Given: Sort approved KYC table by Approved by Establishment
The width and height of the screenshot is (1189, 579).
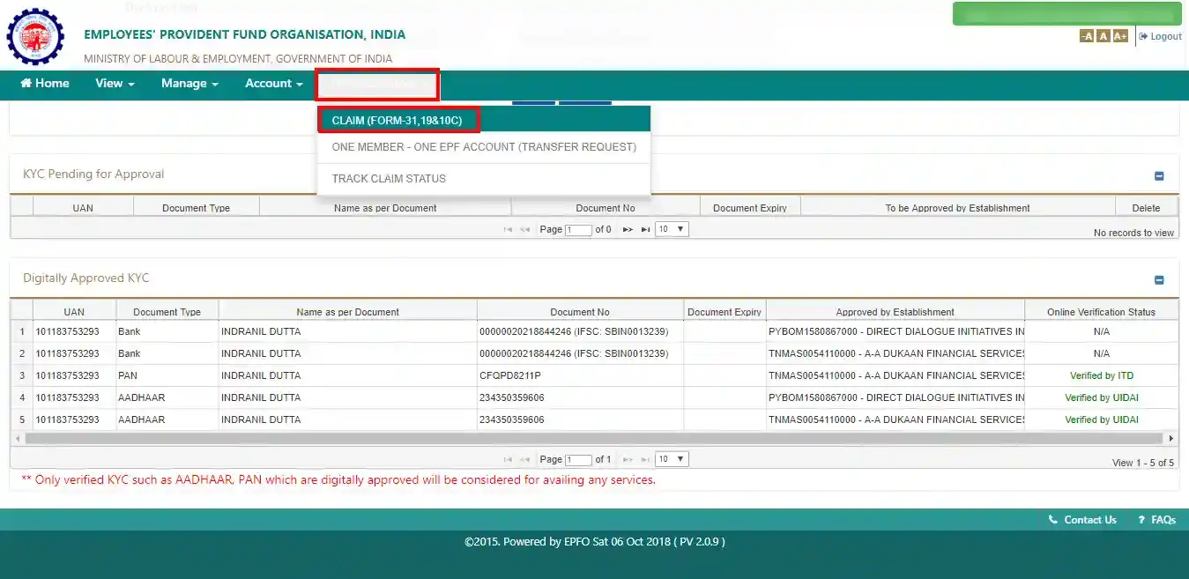Looking at the screenshot, I should click(x=895, y=312).
